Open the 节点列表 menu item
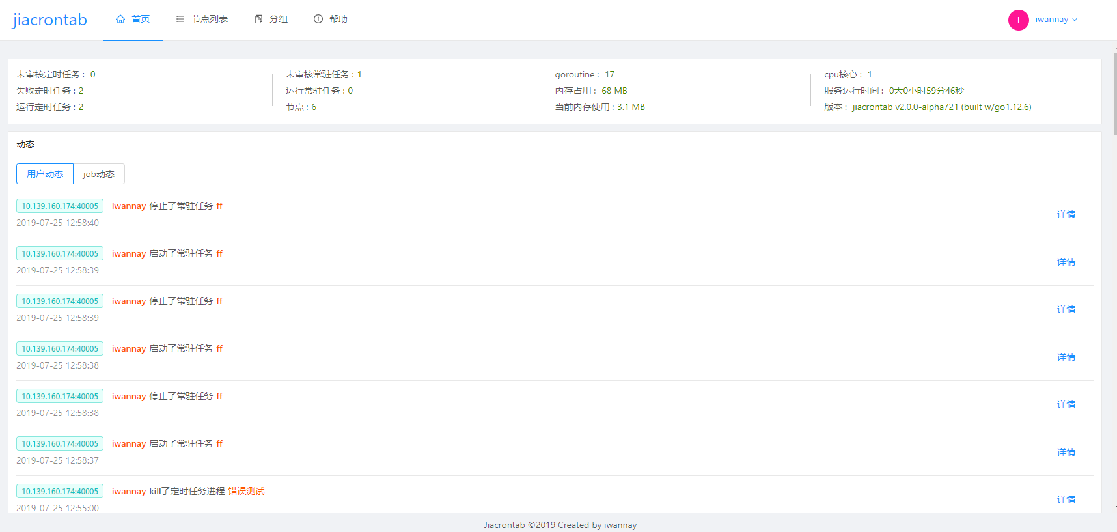This screenshot has width=1117, height=532. click(202, 20)
